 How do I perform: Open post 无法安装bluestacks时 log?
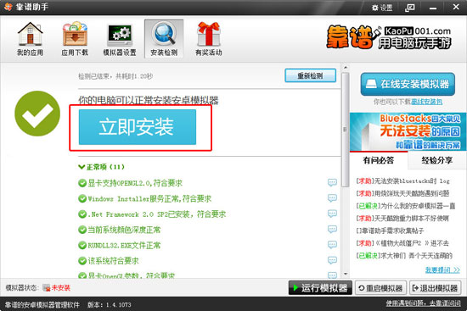403,181
